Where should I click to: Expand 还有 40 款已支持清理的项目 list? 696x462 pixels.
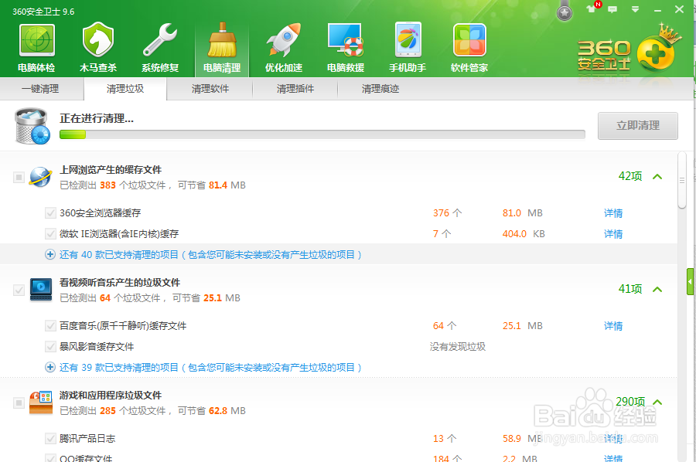coord(210,254)
